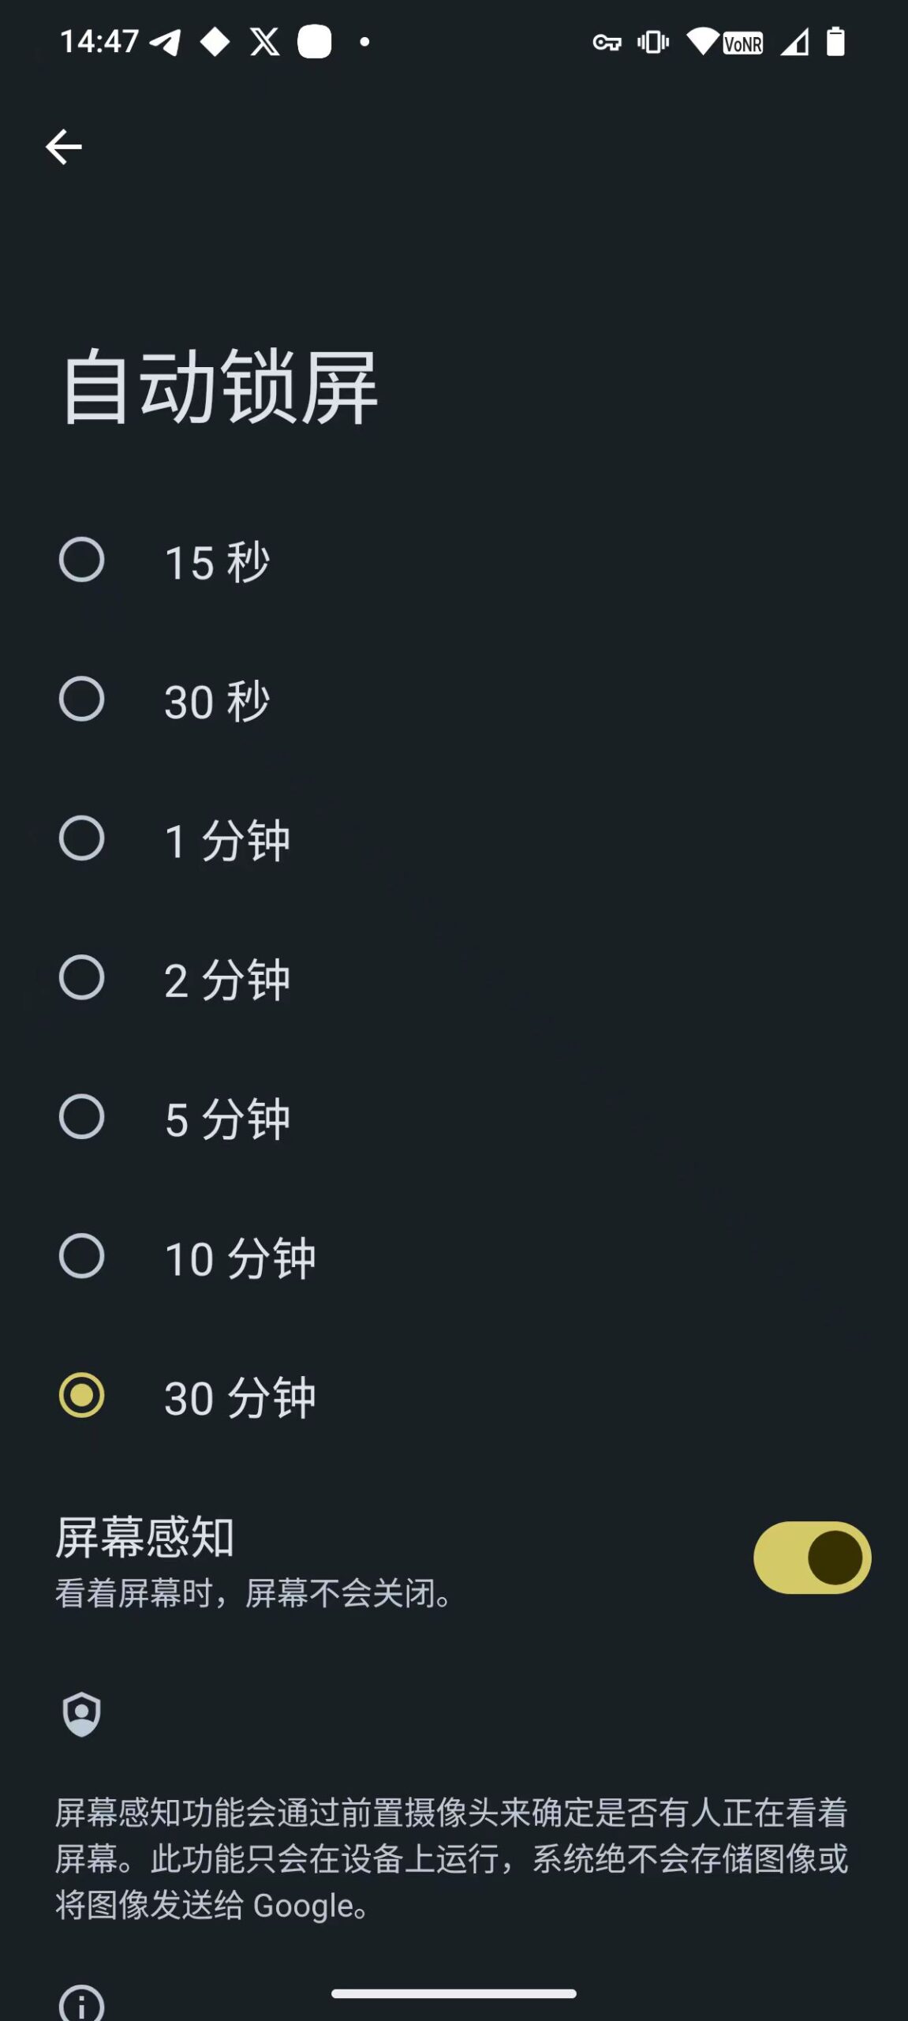Tap the VPN key status icon
This screenshot has height=2021, width=908.
607,43
